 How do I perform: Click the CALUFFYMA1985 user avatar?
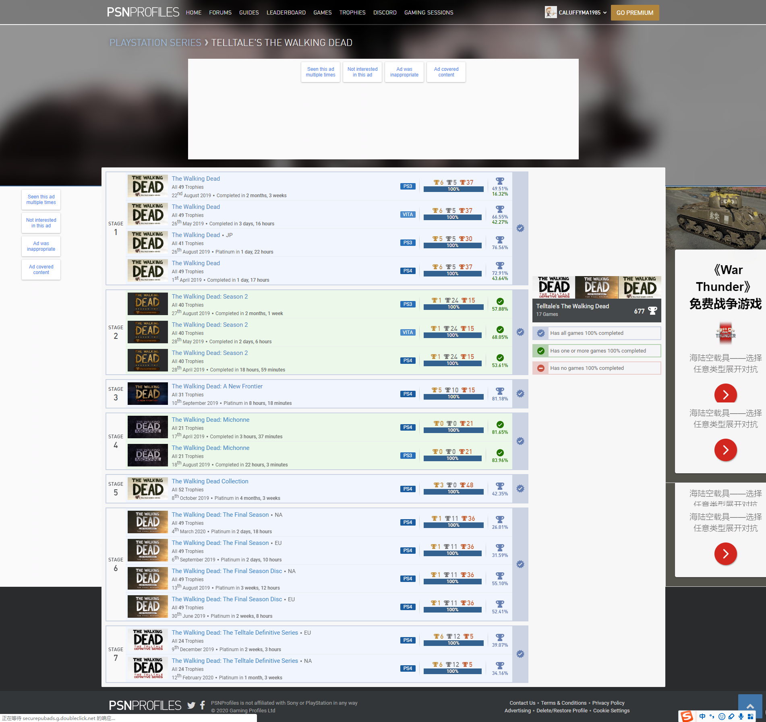[x=551, y=12]
